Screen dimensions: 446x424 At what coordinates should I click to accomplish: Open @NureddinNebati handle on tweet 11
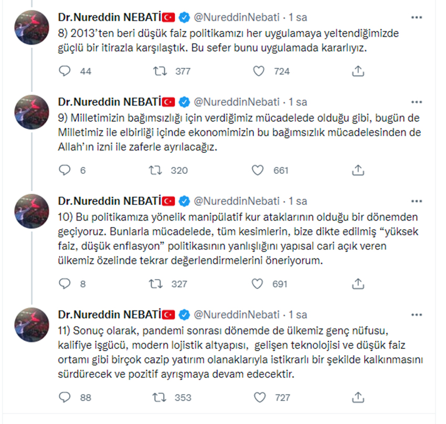point(237,315)
